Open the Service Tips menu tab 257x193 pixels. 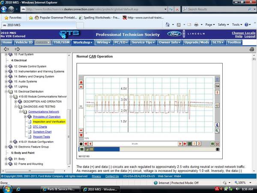143,42
